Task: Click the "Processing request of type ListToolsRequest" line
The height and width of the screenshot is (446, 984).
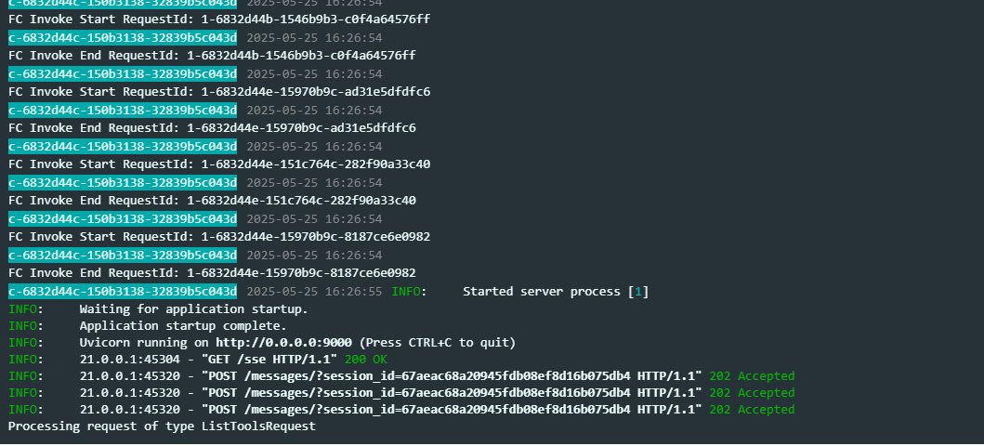Action: [x=162, y=426]
